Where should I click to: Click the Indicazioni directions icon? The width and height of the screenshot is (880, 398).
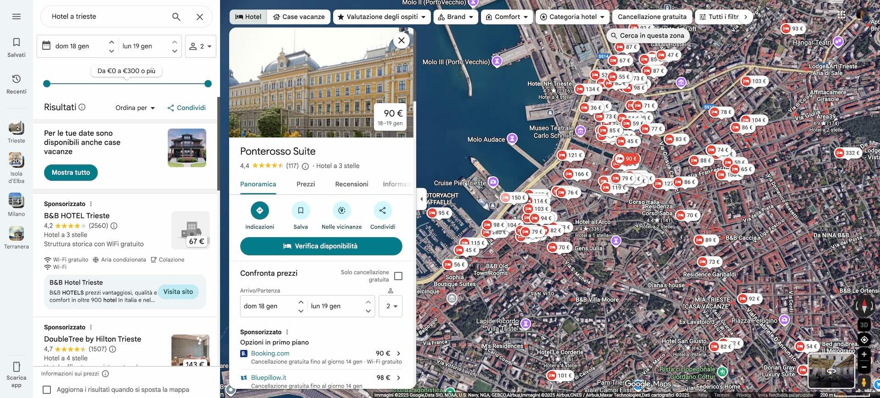click(259, 210)
